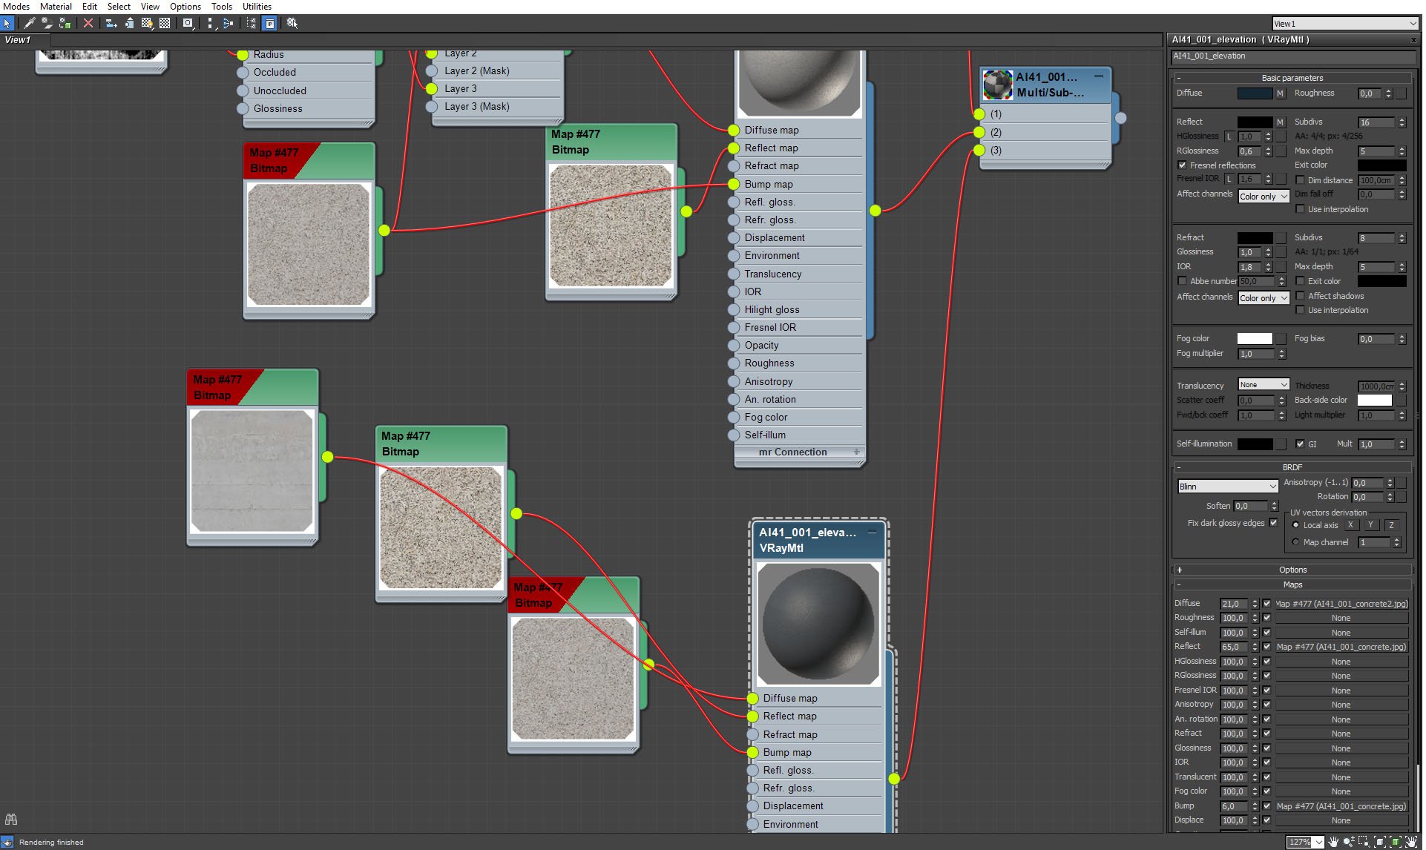The width and height of the screenshot is (1426, 850).
Task: Click Assign Material to Selection icon
Action: 65,23
